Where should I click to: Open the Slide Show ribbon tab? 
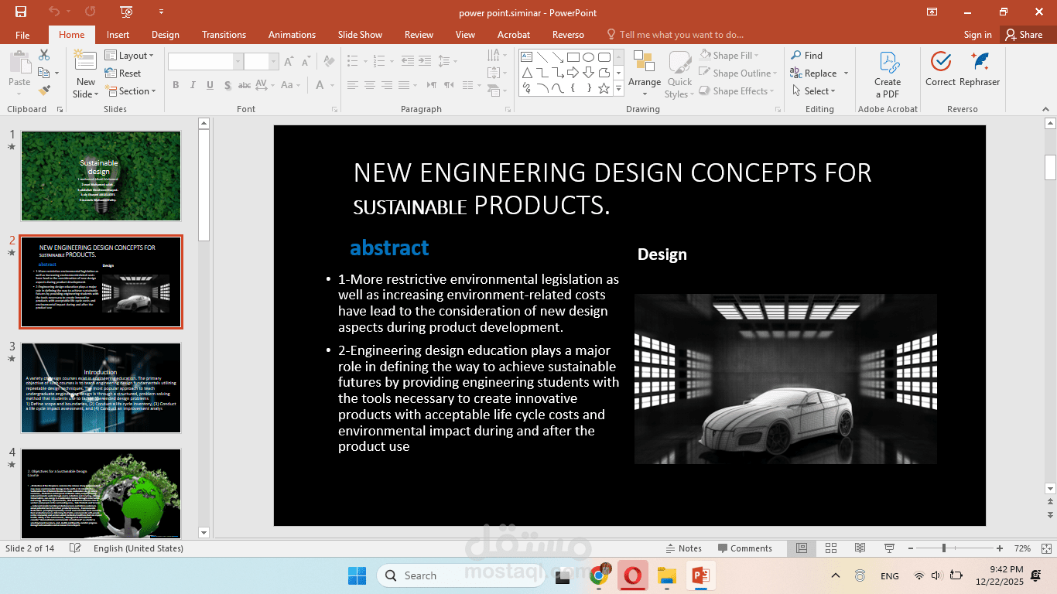click(360, 35)
